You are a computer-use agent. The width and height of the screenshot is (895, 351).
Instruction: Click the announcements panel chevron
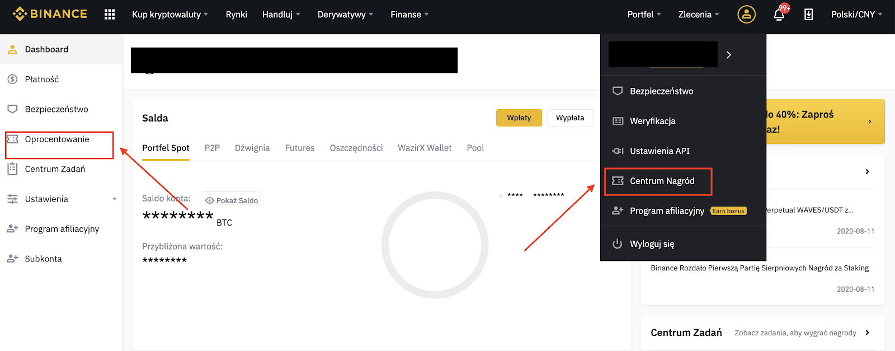click(867, 172)
